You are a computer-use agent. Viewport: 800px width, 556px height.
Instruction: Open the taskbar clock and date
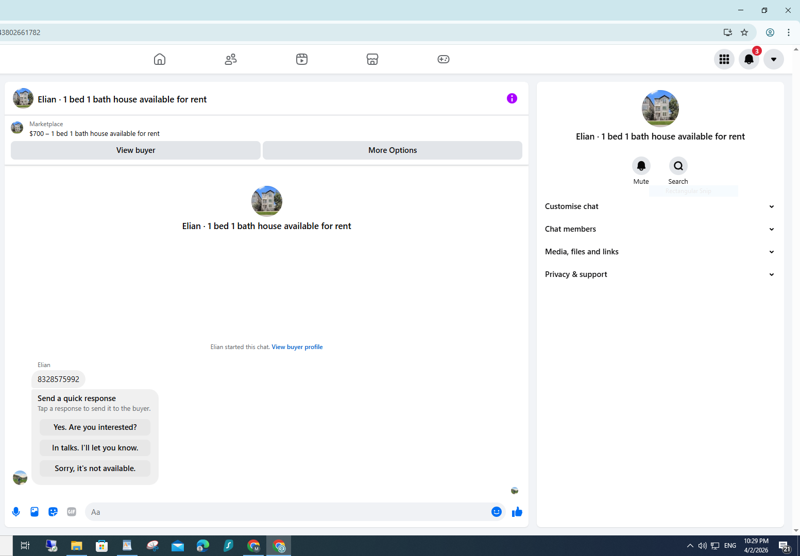[x=756, y=546]
